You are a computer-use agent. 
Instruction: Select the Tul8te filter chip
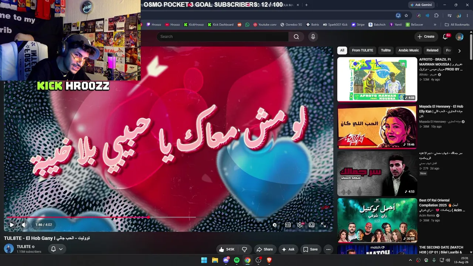click(x=386, y=50)
